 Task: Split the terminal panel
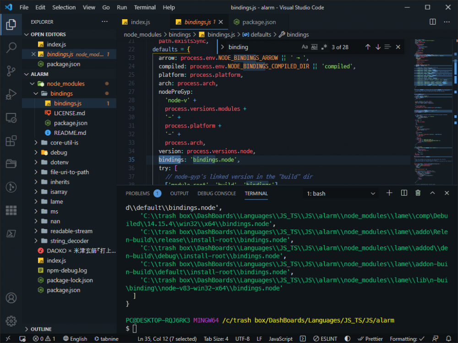404,193
